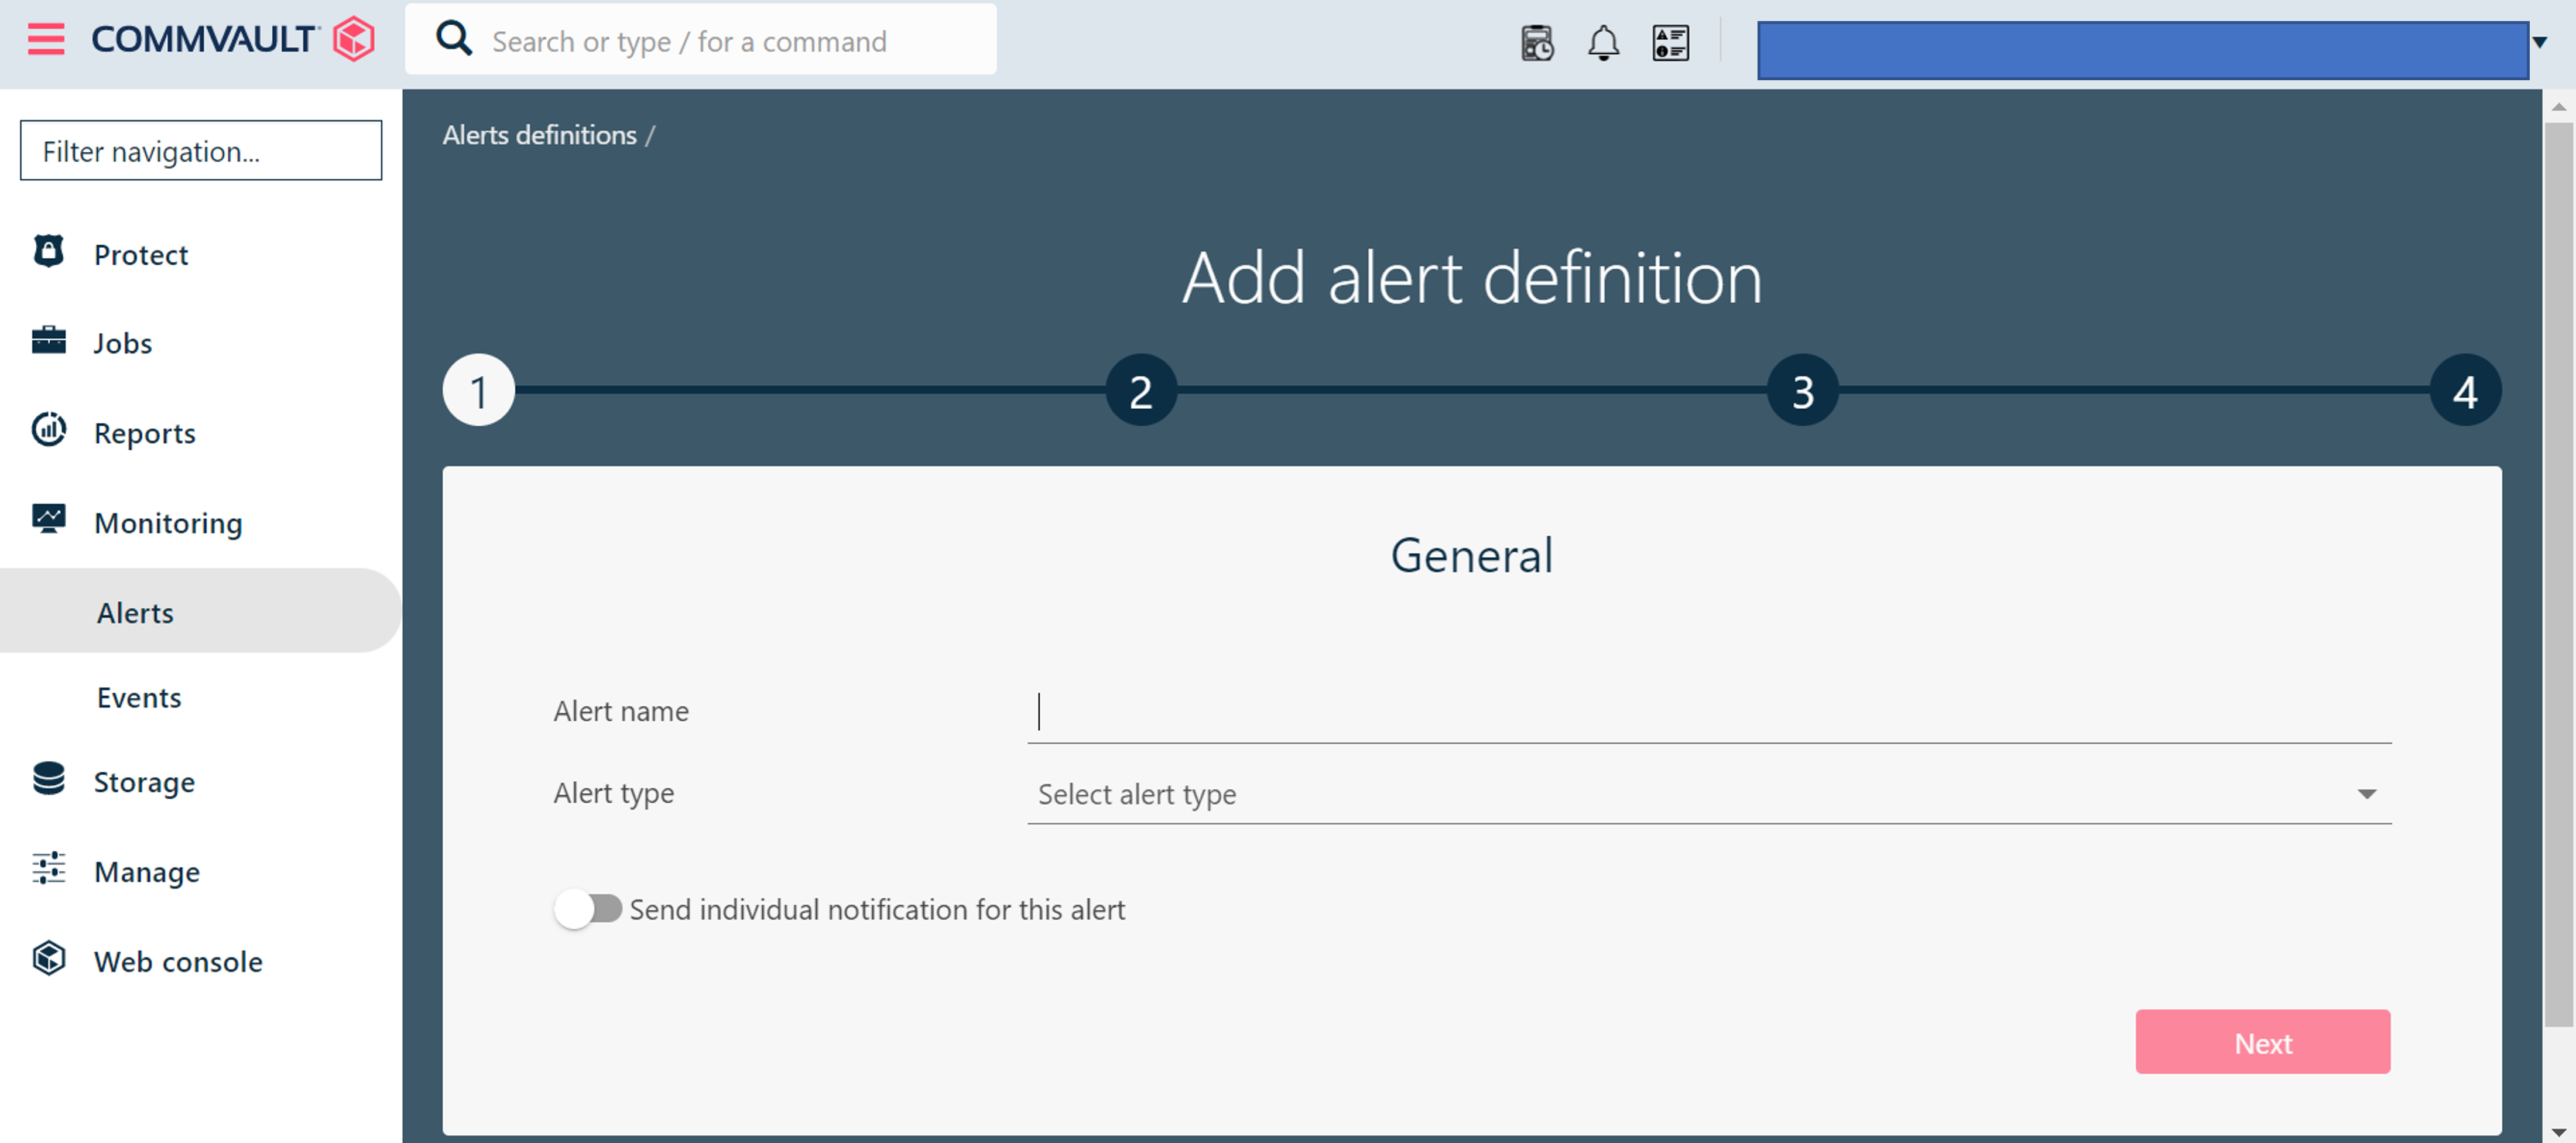This screenshot has width=2576, height=1143.
Task: Open the Events navigation item
Action: coord(139,697)
